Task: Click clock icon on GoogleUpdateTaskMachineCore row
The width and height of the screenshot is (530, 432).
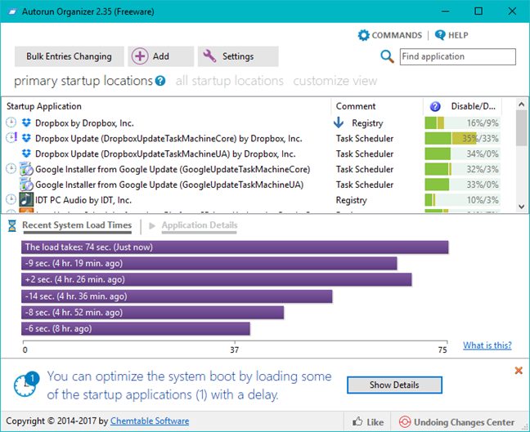Action: tap(11, 168)
